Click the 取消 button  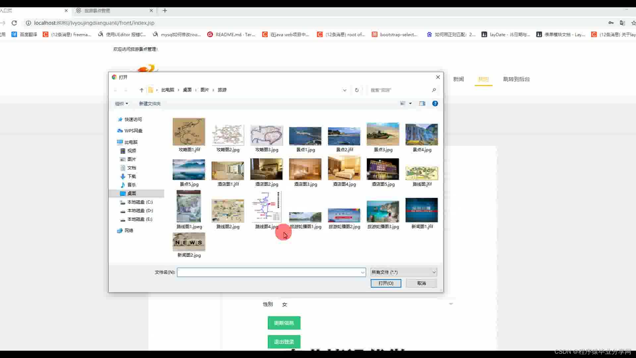coord(421,283)
